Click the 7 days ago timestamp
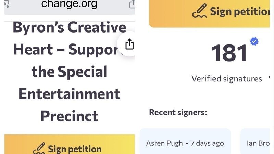Viewport: 274px width, 154px height. (207, 143)
